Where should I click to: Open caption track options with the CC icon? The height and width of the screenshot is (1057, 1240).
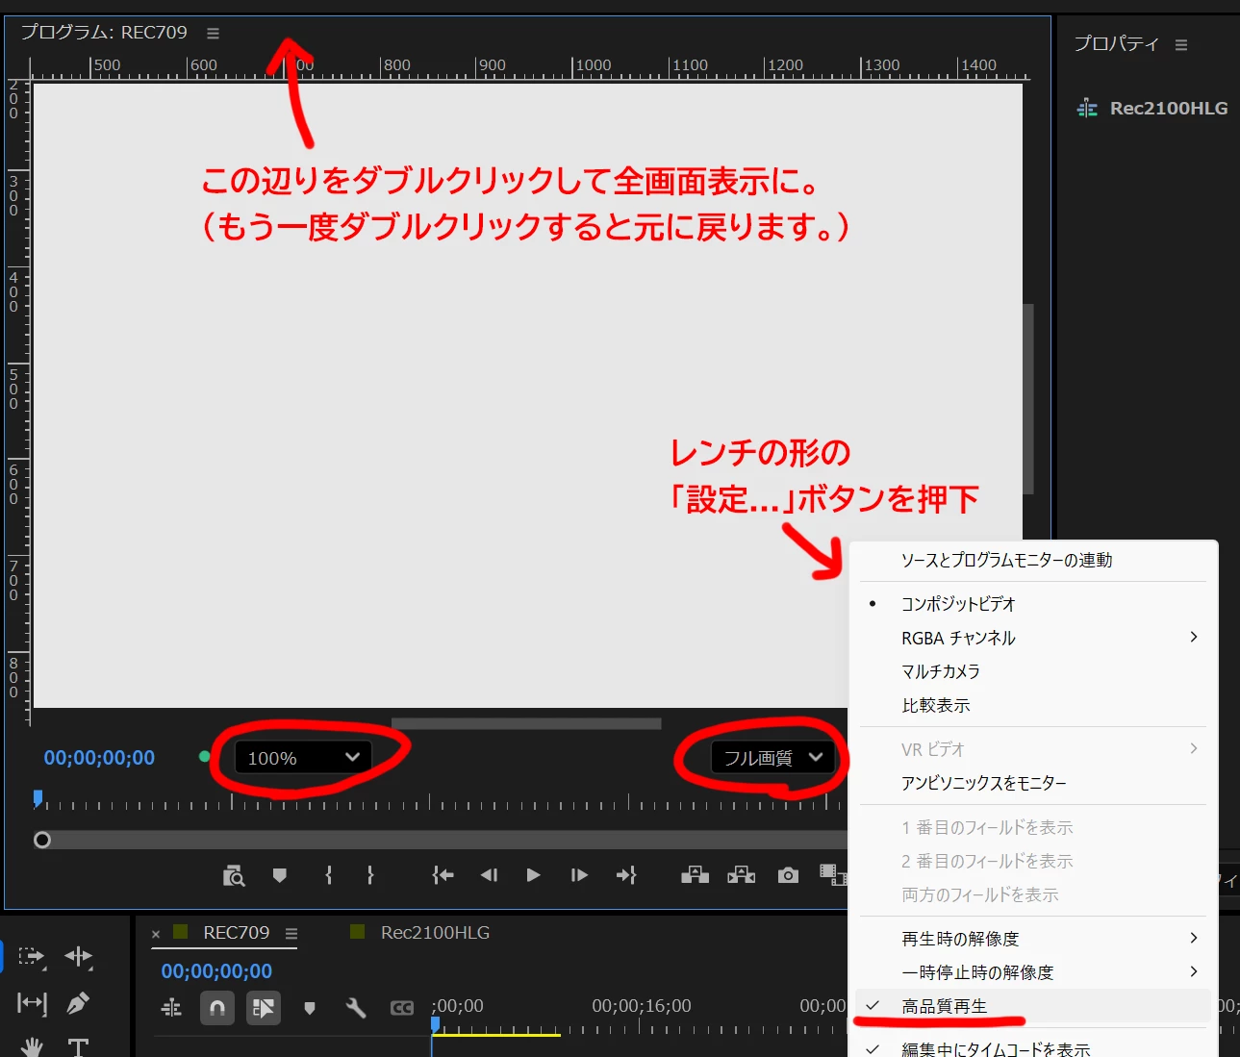tap(402, 1008)
